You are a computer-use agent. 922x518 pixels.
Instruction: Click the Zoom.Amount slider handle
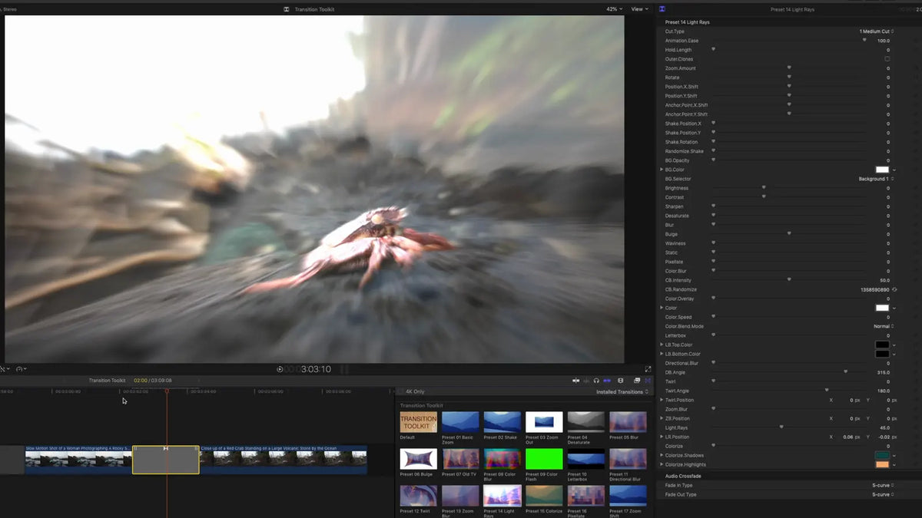click(x=789, y=68)
